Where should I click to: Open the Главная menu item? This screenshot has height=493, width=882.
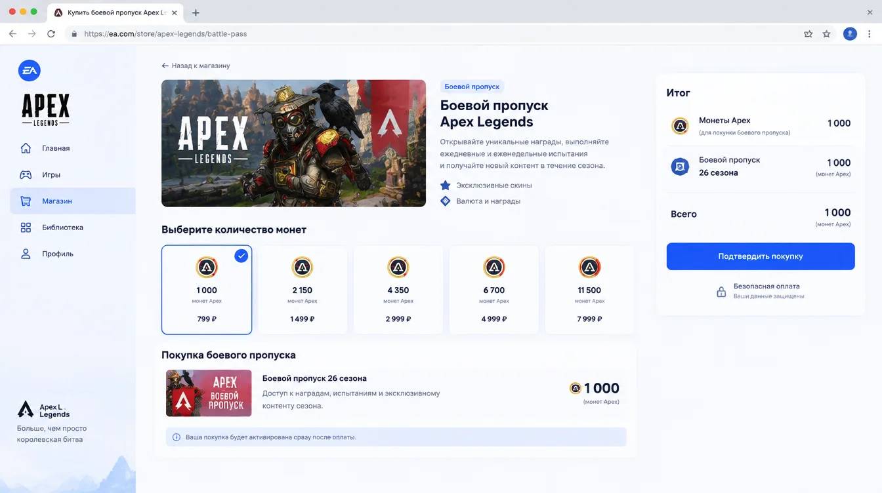[73, 148]
